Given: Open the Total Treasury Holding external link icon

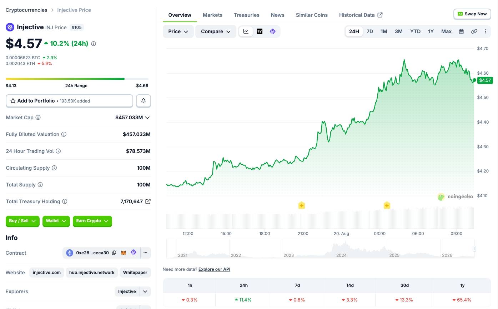Looking at the screenshot, I should click(x=148, y=201).
